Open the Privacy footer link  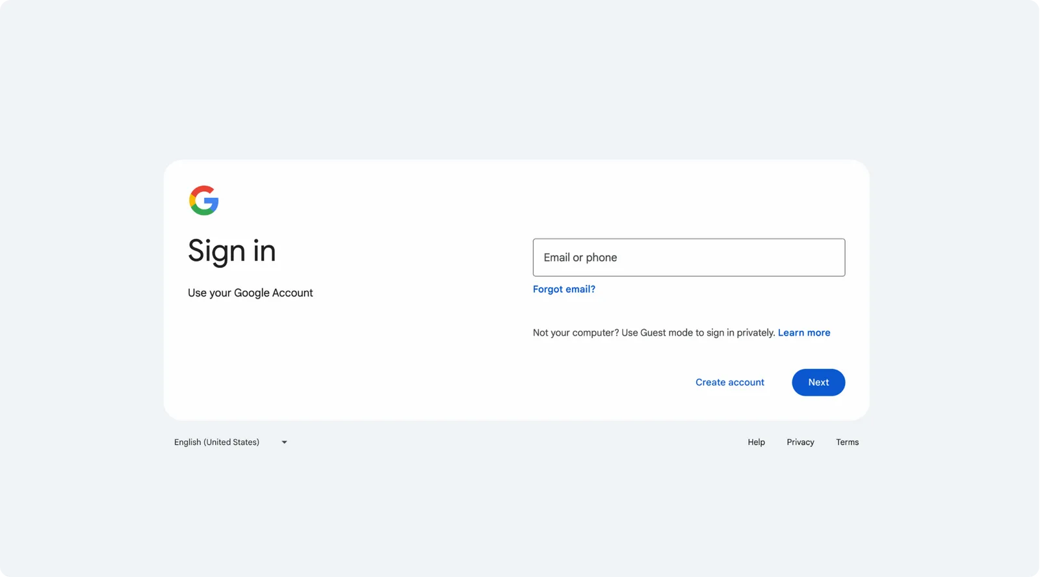800,442
